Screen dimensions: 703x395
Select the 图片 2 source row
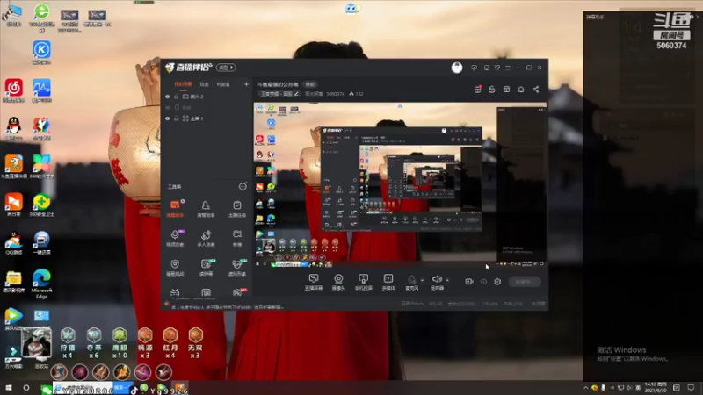[207, 97]
